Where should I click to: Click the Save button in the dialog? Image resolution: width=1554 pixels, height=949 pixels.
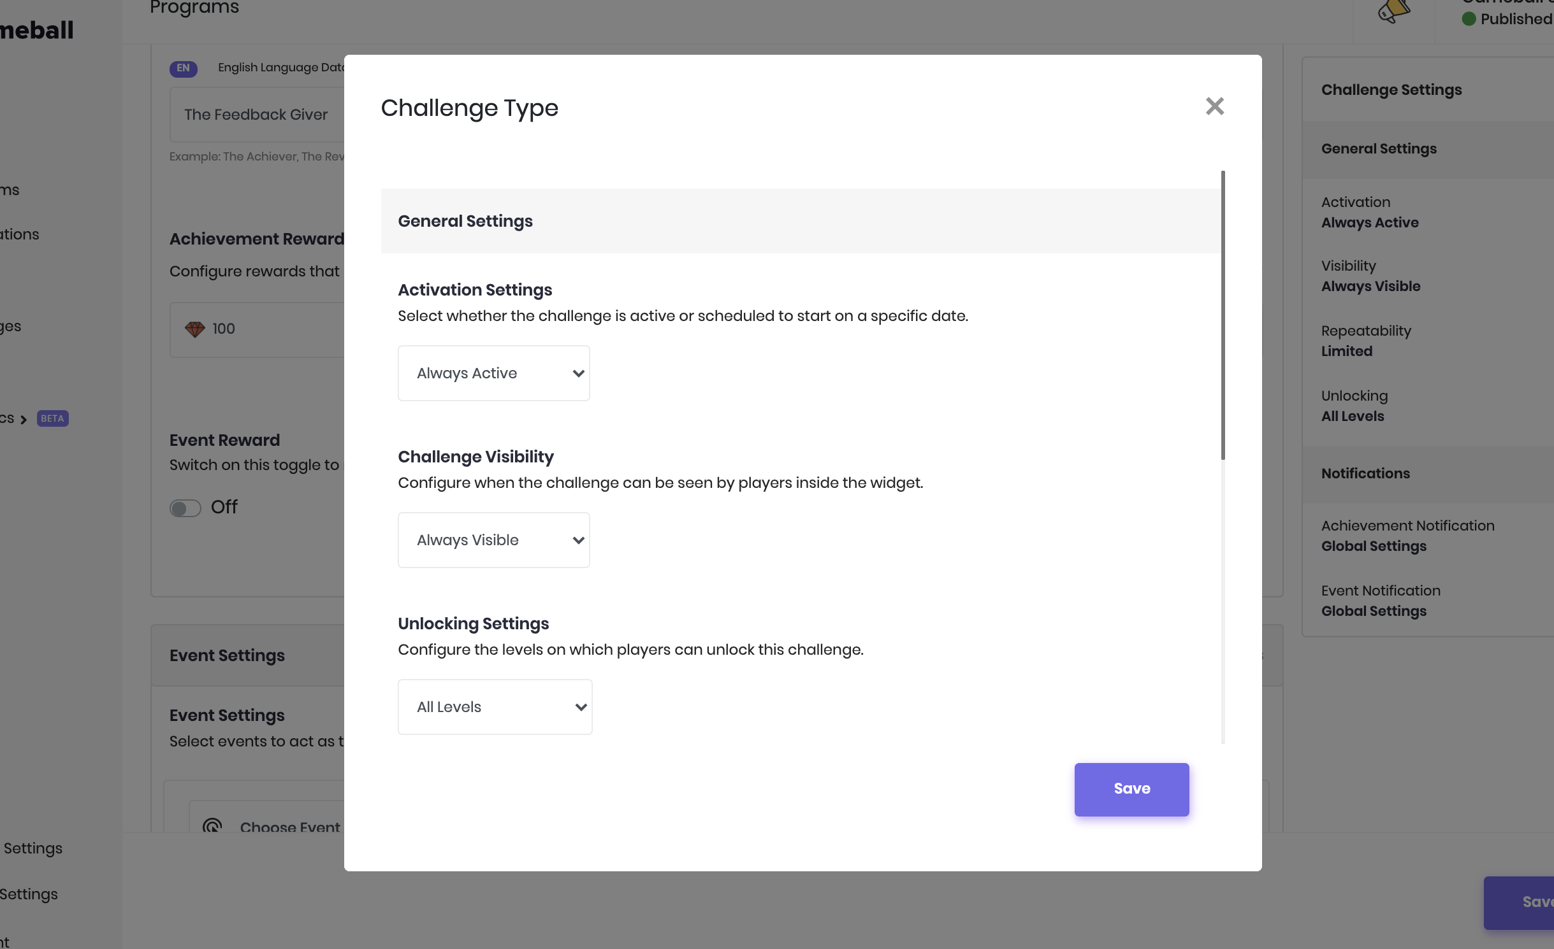[1131, 789]
